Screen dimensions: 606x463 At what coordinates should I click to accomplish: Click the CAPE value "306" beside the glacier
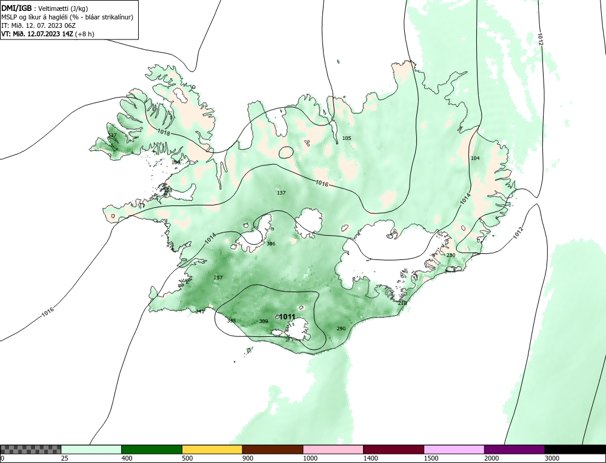(271, 244)
